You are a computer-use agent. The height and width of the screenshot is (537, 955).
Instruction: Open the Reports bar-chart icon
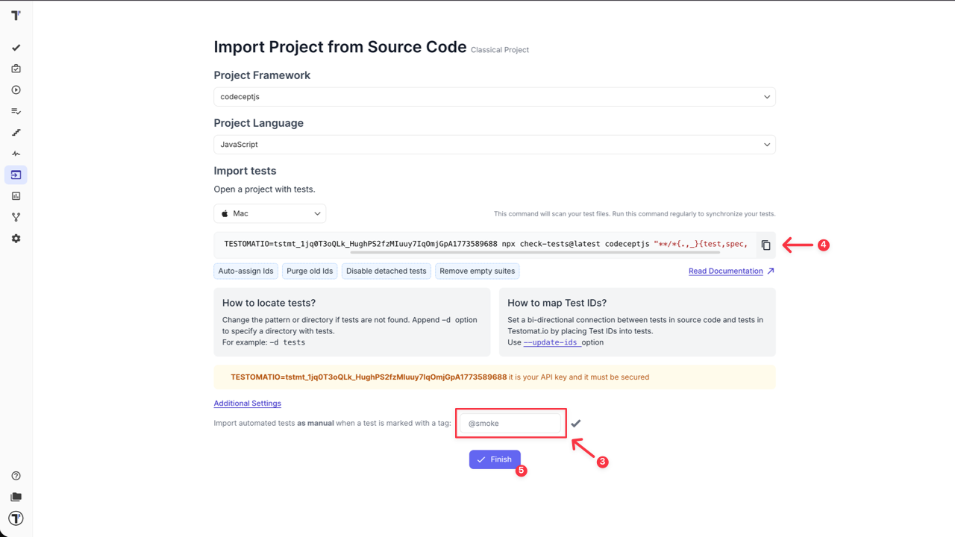tap(16, 195)
